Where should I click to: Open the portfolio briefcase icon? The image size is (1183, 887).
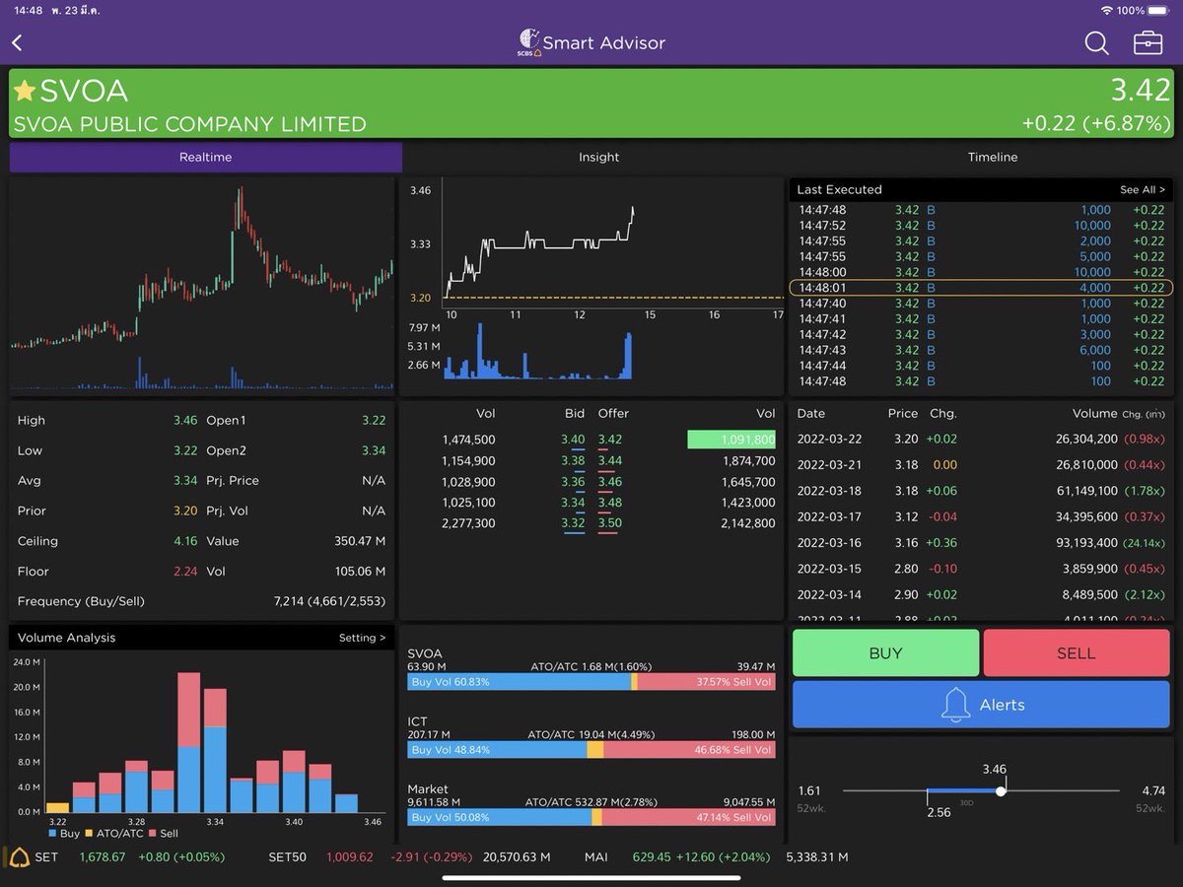(1148, 42)
